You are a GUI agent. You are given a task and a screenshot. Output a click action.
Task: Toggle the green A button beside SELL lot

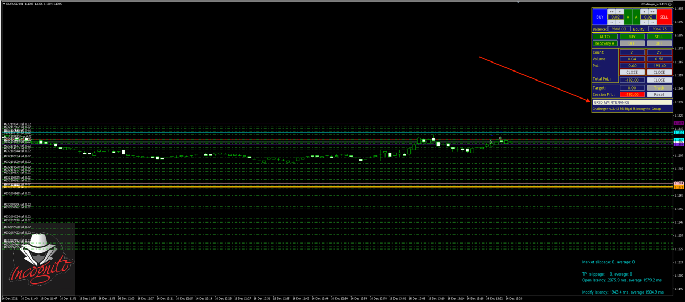pos(636,17)
